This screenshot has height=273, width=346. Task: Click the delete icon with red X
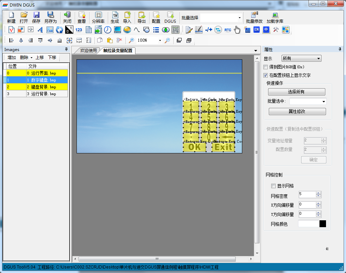coord(119,40)
